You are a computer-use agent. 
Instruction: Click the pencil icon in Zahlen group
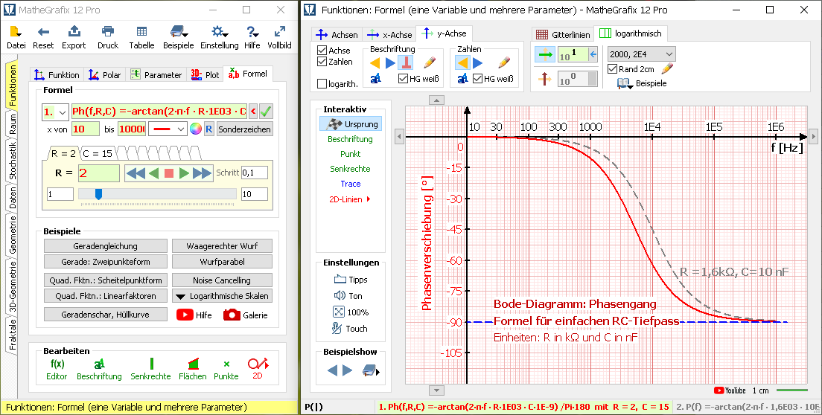tap(504, 62)
